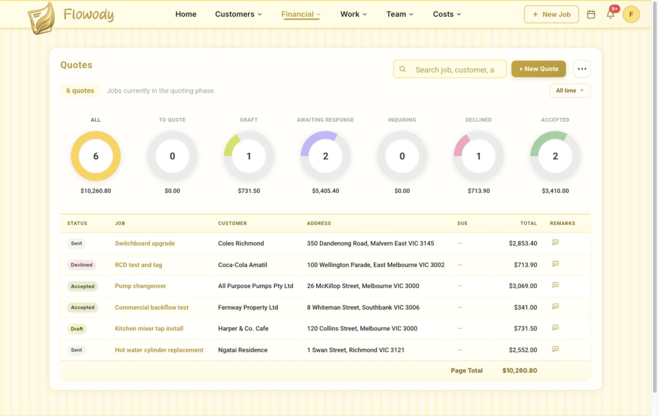Click the $2,853.40 total cell
The width and height of the screenshot is (665, 416).
tap(523, 243)
